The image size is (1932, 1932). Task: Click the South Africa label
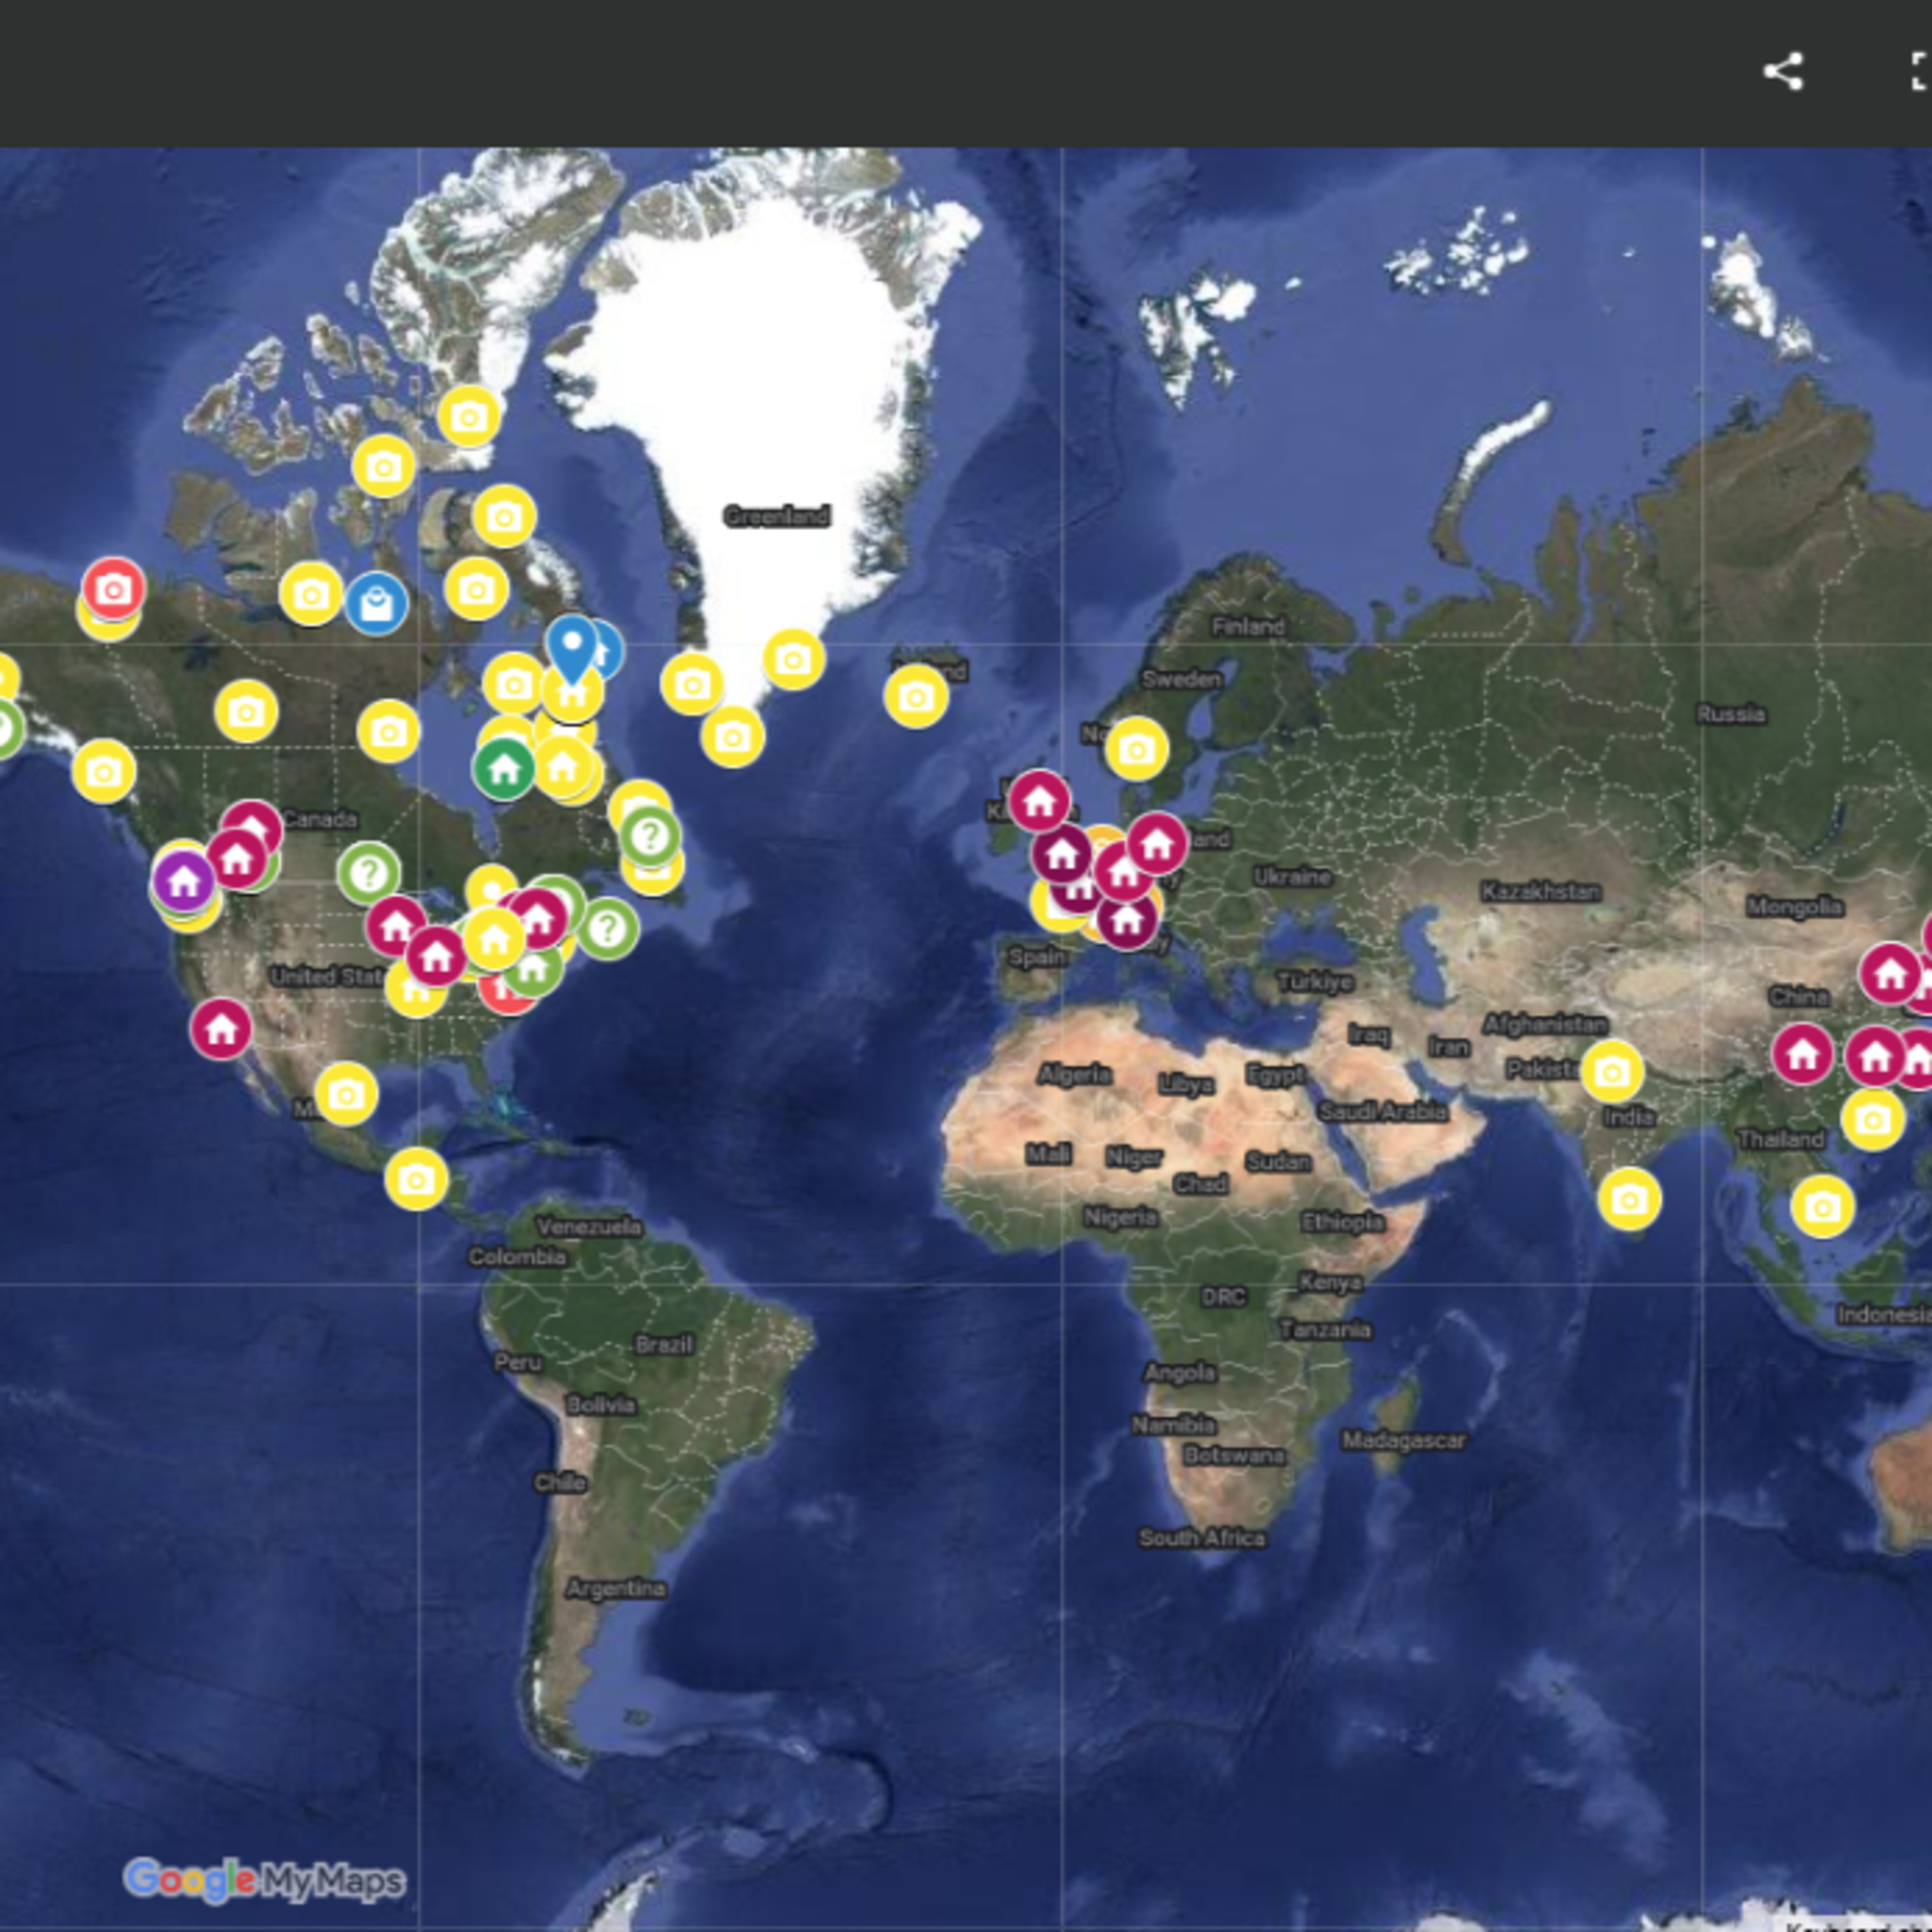1202,1538
